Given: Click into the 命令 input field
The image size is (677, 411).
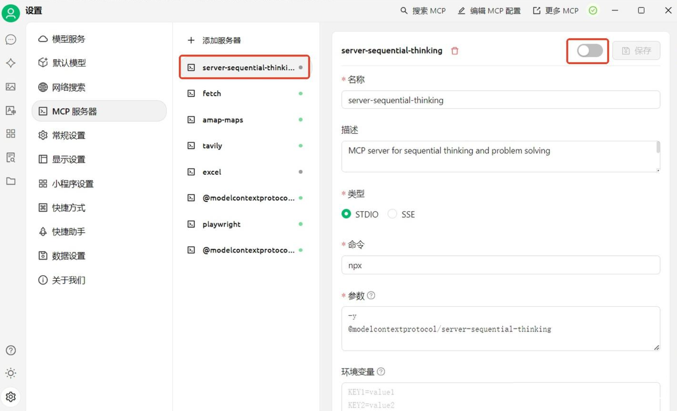Looking at the screenshot, I should (500, 265).
